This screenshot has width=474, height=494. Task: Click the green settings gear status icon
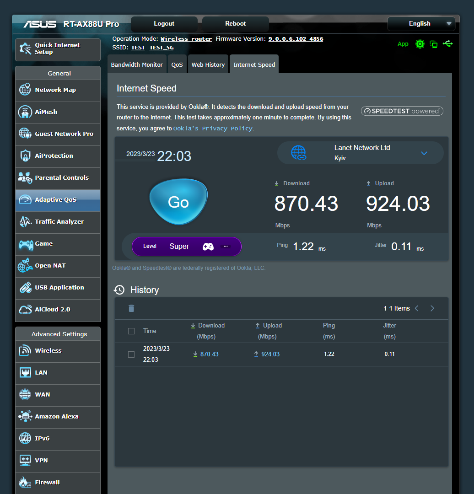420,44
